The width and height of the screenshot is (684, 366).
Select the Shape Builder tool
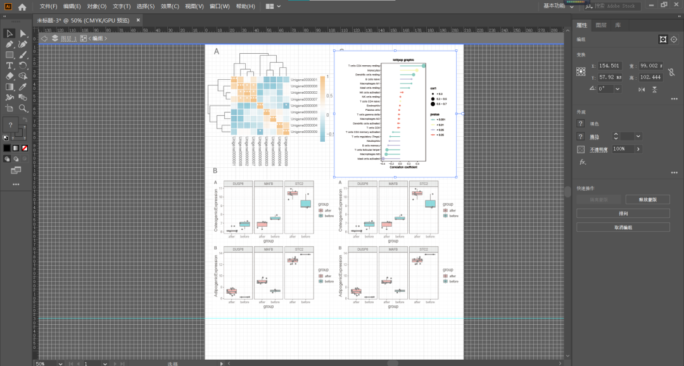pyautogui.click(x=23, y=76)
